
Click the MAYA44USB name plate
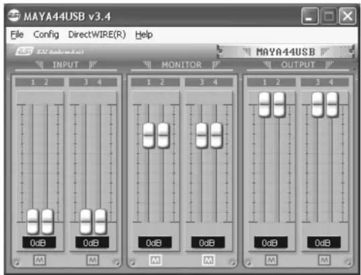(286, 52)
